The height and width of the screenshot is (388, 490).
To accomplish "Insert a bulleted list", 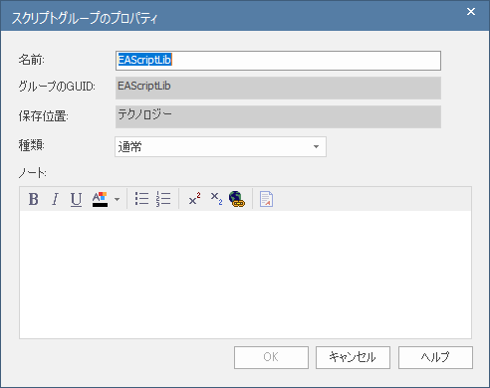I will pos(141,199).
